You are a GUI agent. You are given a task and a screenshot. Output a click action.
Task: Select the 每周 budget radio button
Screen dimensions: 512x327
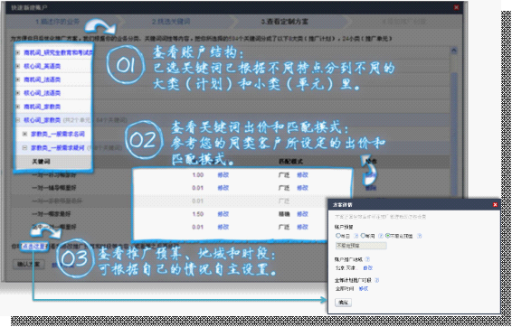[363, 236]
